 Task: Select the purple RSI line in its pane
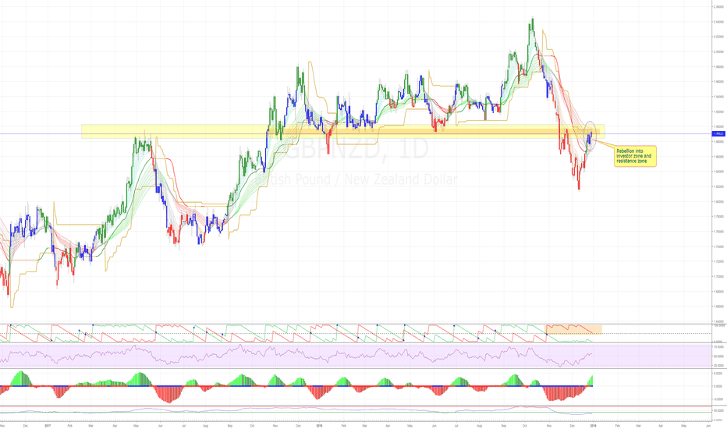296,356
